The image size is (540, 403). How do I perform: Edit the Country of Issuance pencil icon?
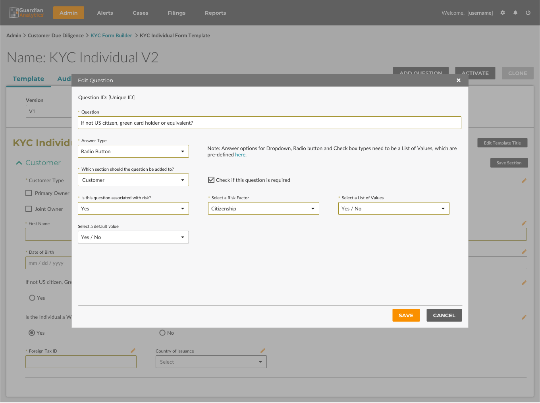point(262,351)
